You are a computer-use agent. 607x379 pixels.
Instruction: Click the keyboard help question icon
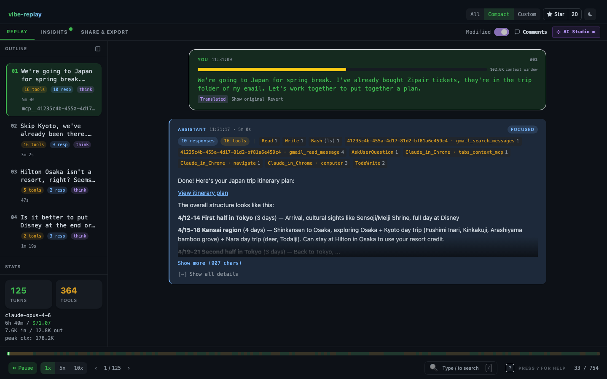tap(510, 368)
